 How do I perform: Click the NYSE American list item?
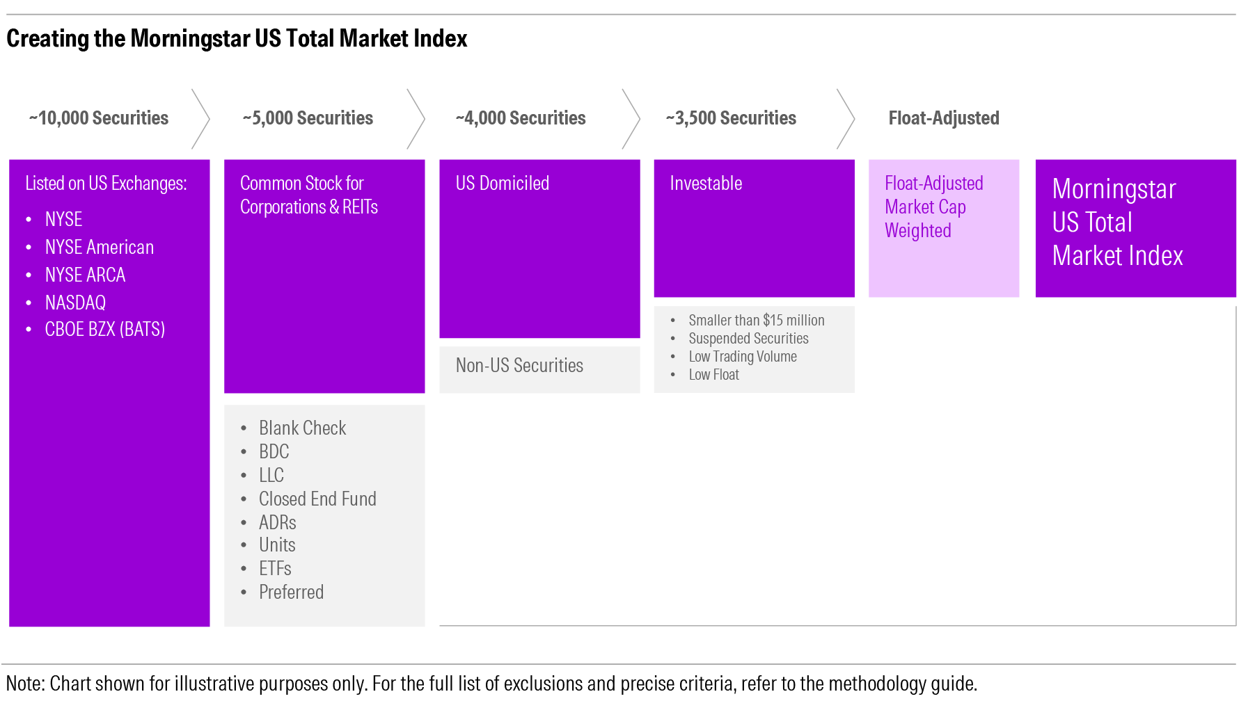pos(99,247)
